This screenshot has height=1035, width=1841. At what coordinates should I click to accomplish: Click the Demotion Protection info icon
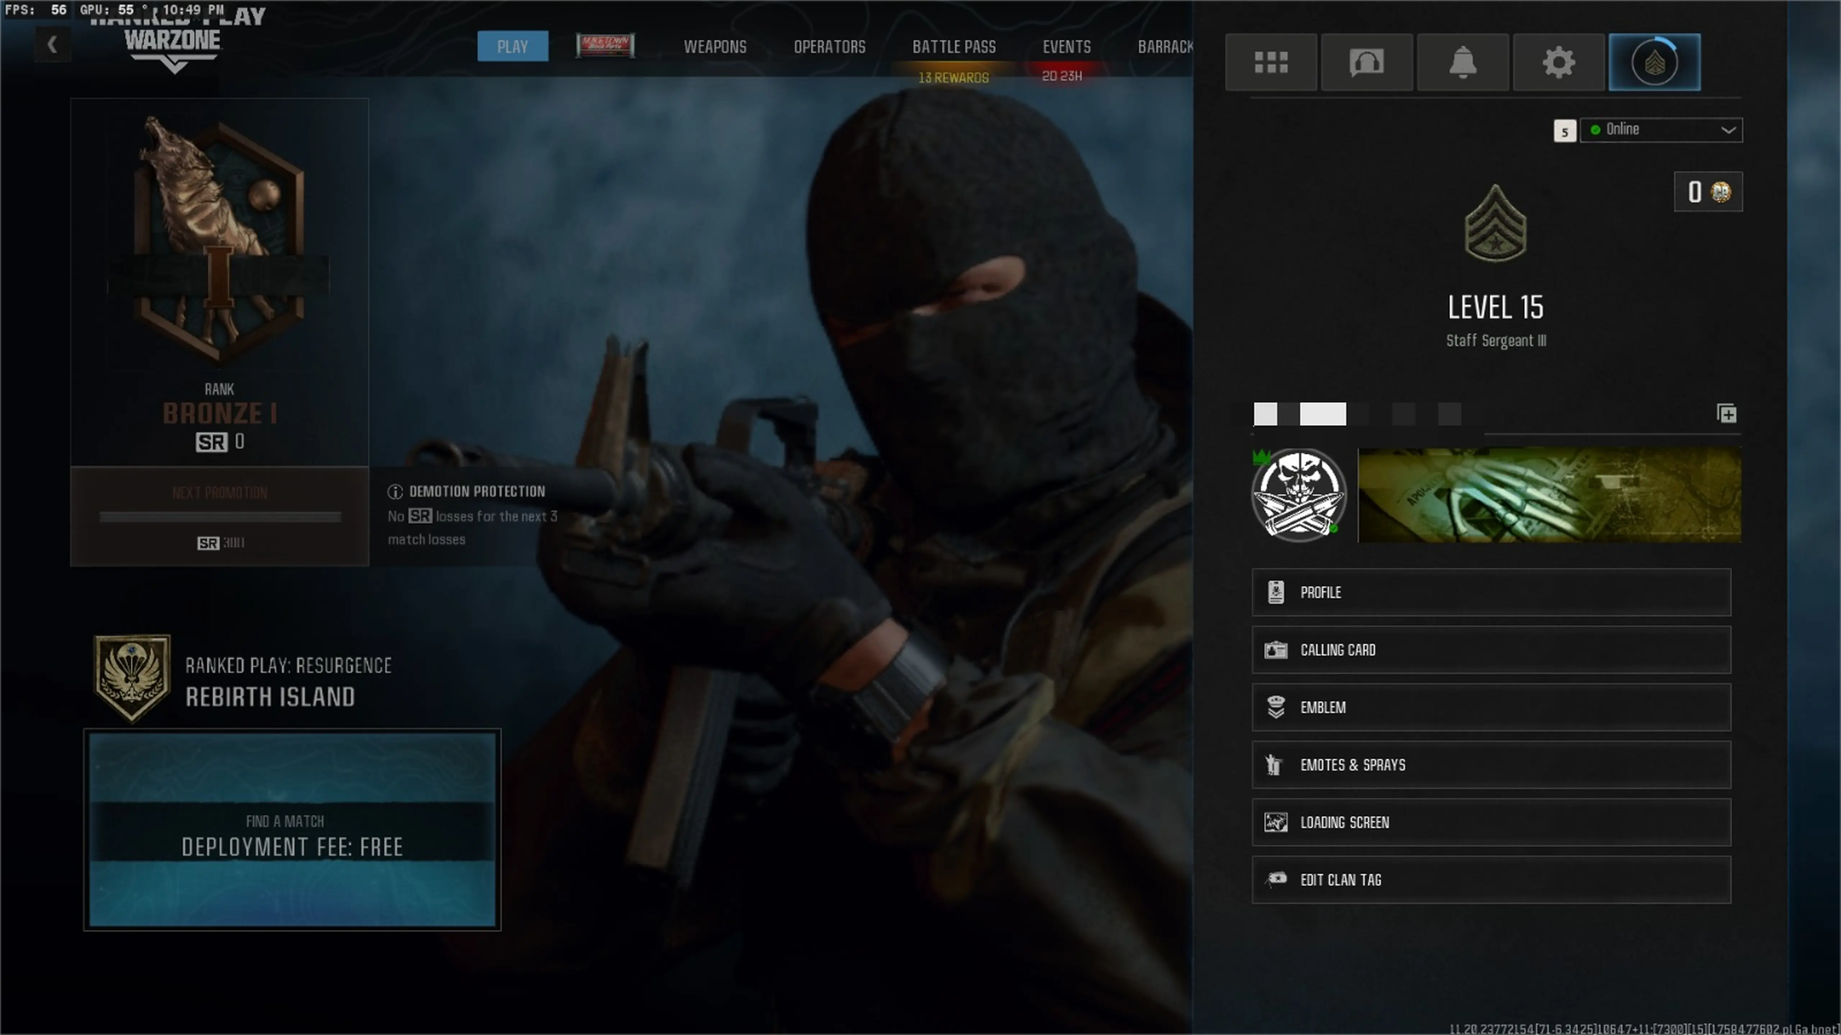pyautogui.click(x=394, y=491)
